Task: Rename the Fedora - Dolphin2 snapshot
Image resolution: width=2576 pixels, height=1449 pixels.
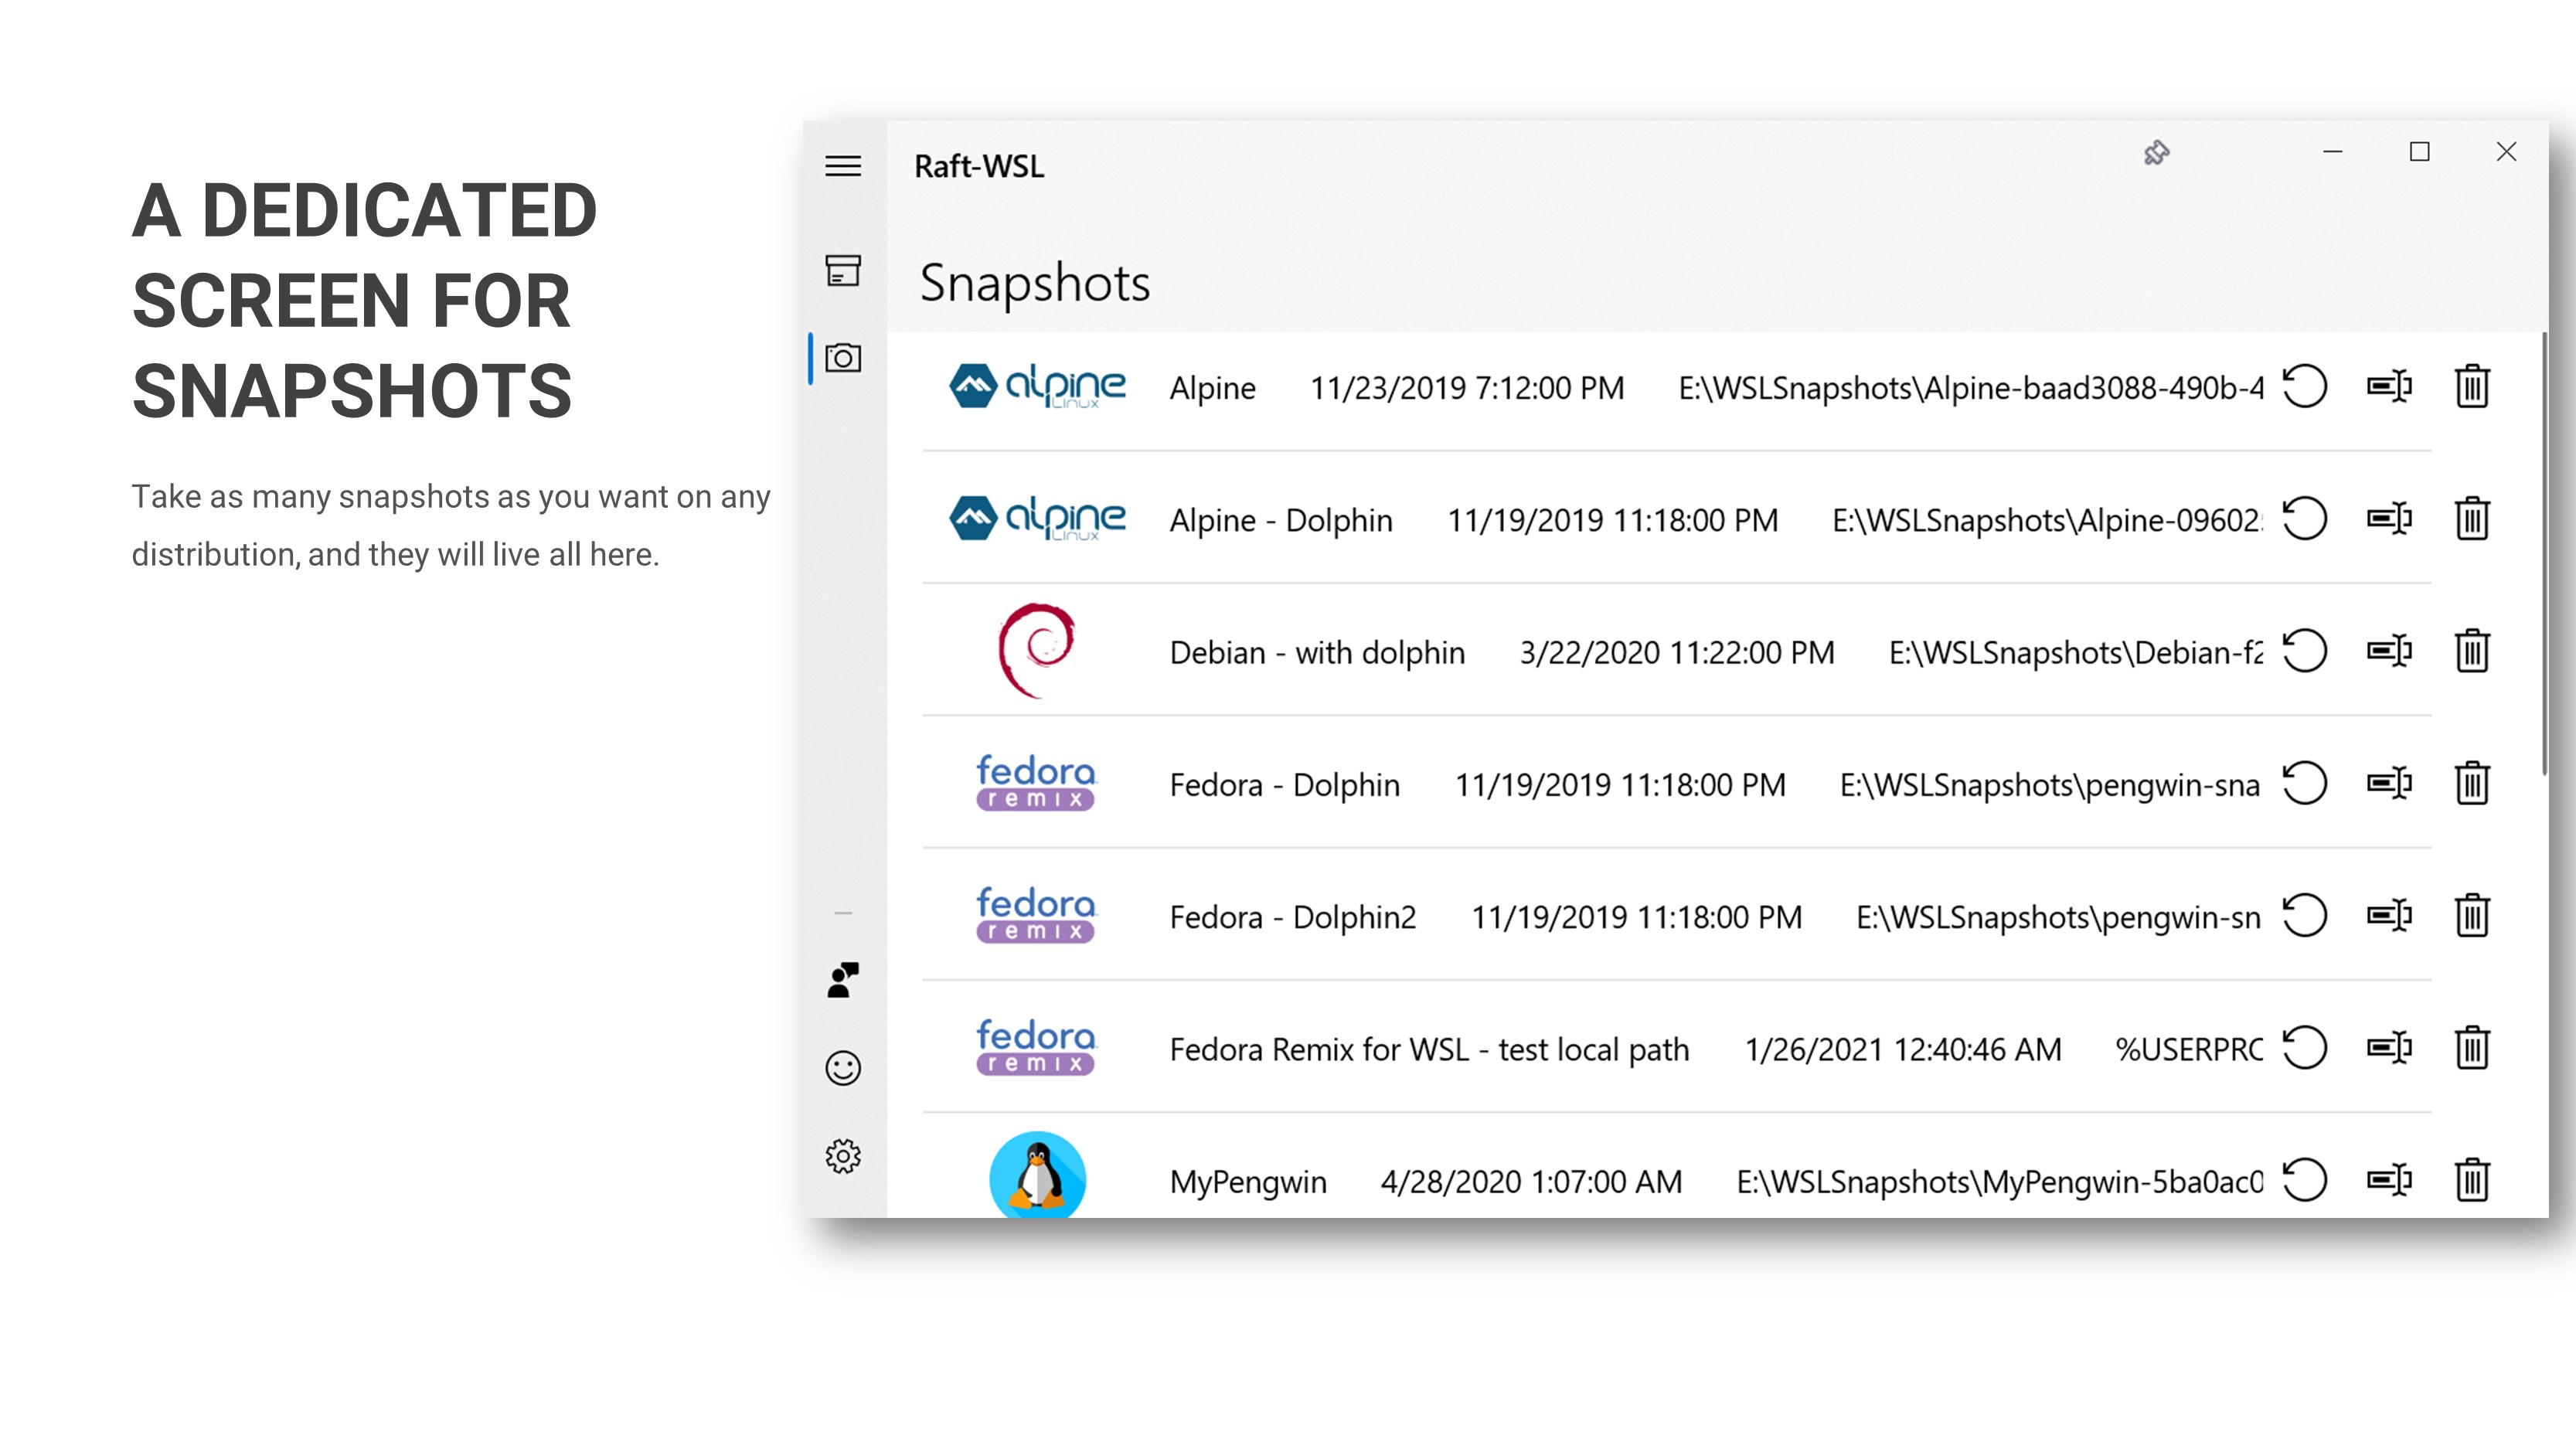Action: (2389, 915)
